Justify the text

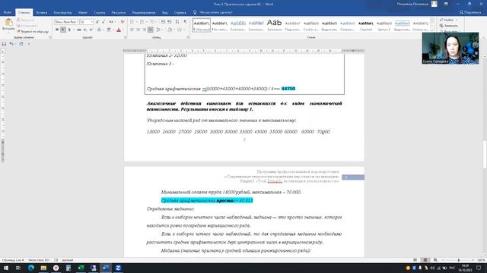click(151, 30)
